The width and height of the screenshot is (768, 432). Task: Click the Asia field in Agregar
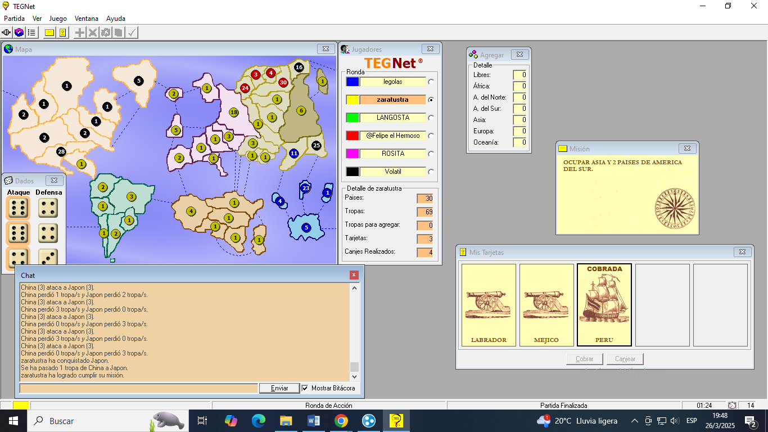519,120
